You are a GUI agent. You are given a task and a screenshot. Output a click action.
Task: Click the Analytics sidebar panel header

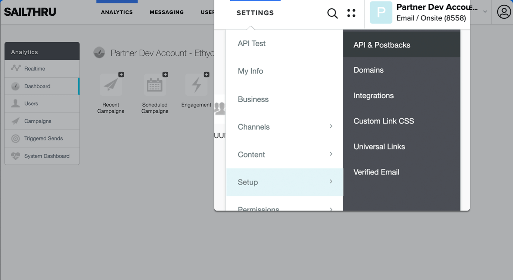(x=42, y=51)
